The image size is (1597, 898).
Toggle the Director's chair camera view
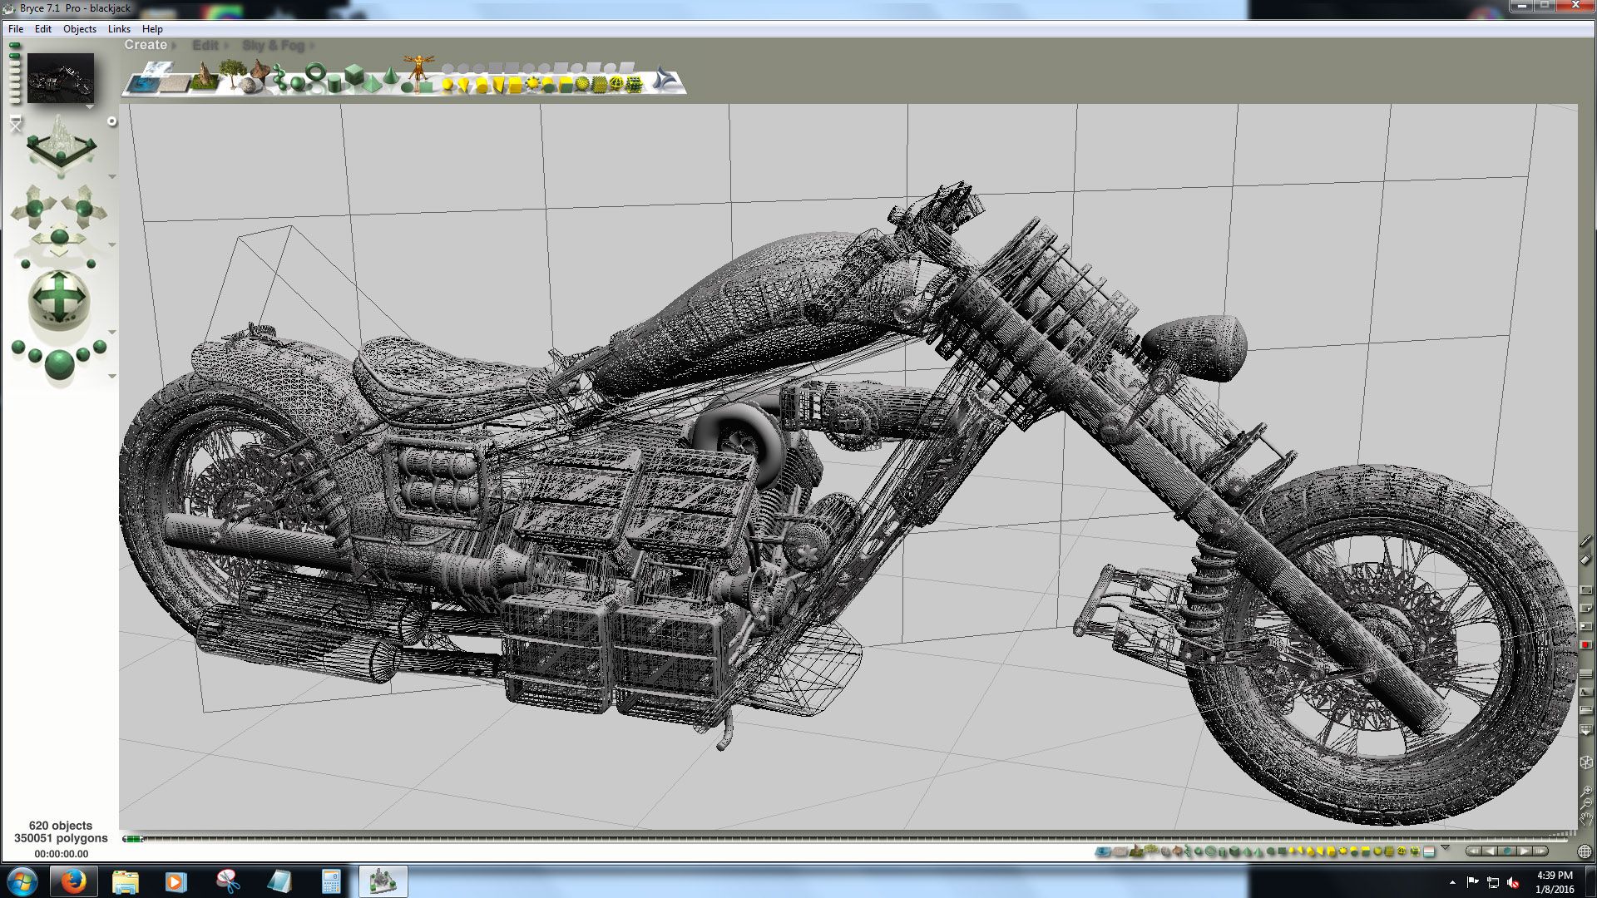(x=15, y=125)
